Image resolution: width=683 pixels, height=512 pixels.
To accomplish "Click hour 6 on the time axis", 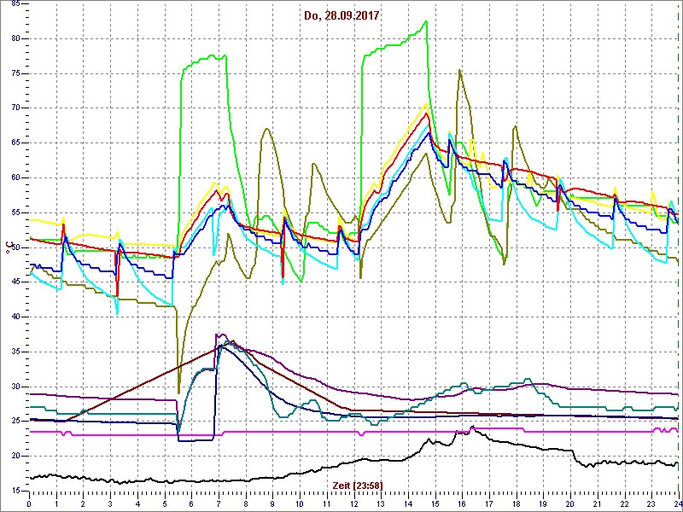I will click(191, 503).
